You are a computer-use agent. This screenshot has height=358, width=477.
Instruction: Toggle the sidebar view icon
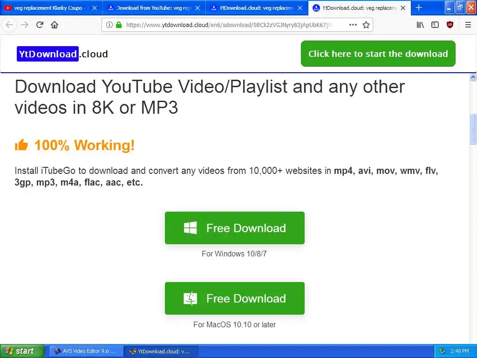(x=435, y=25)
